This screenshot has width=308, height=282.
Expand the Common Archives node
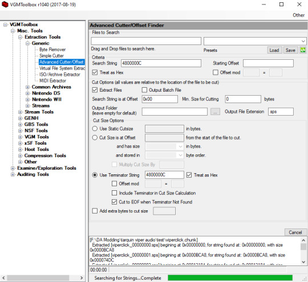tap(27, 87)
